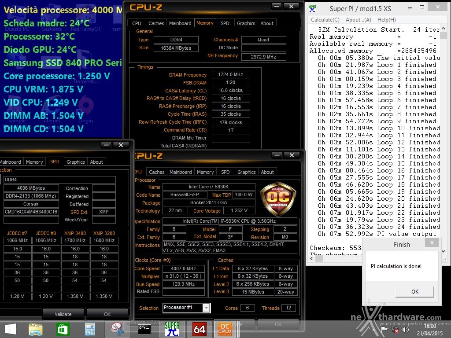Open About...(A) menu in Super PI
The width and height of the screenshot is (451, 338).
359,20
